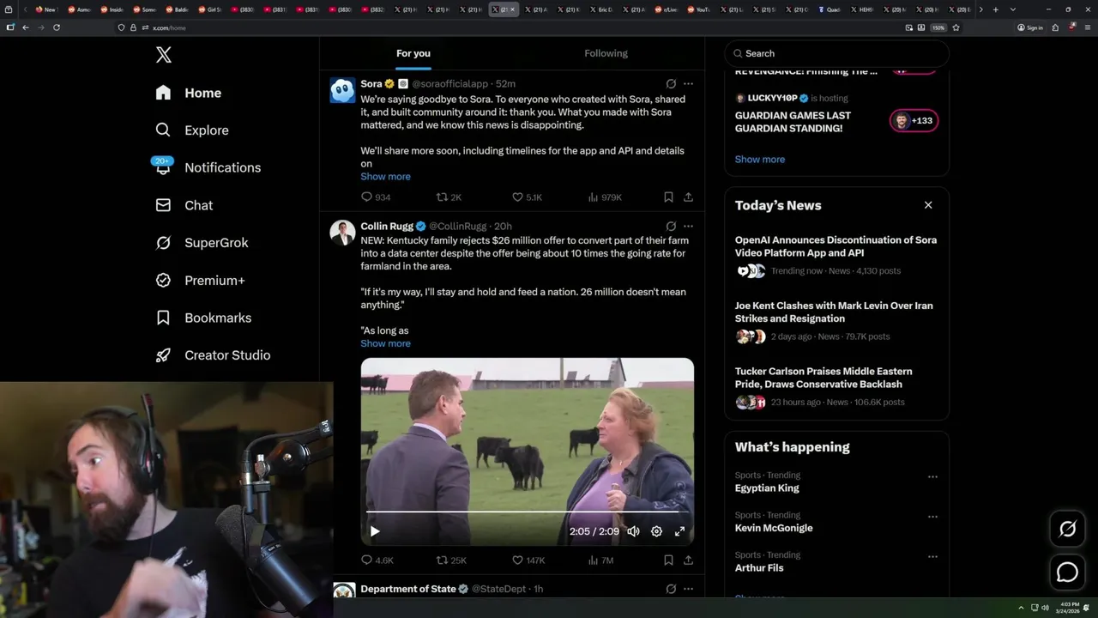Open Tucker Carlson Middle Eastern Pride news

click(836, 387)
